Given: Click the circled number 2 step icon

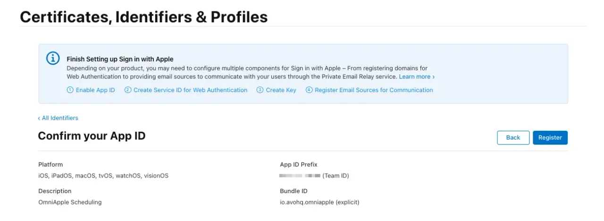Looking at the screenshot, I should click(x=128, y=90).
